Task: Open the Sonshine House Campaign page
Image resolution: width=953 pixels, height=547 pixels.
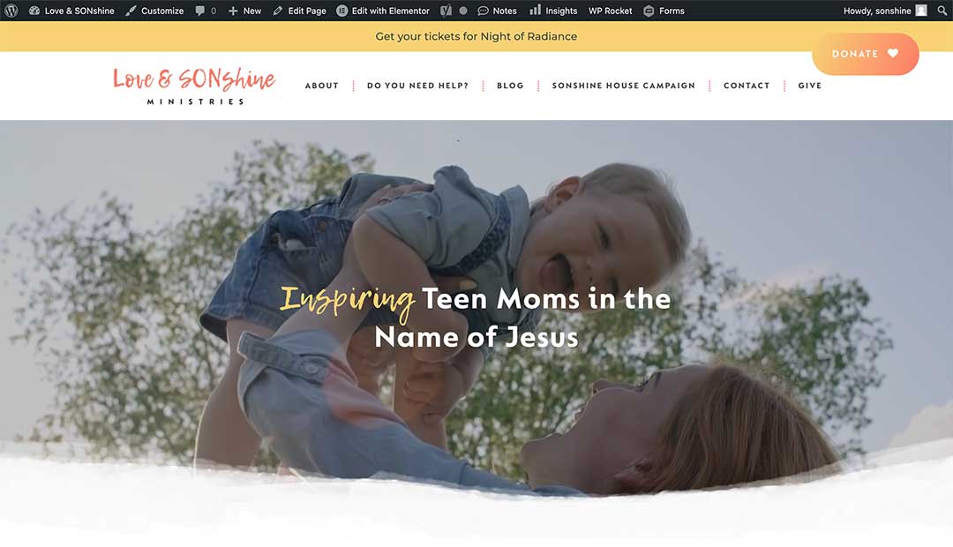Action: (x=624, y=86)
